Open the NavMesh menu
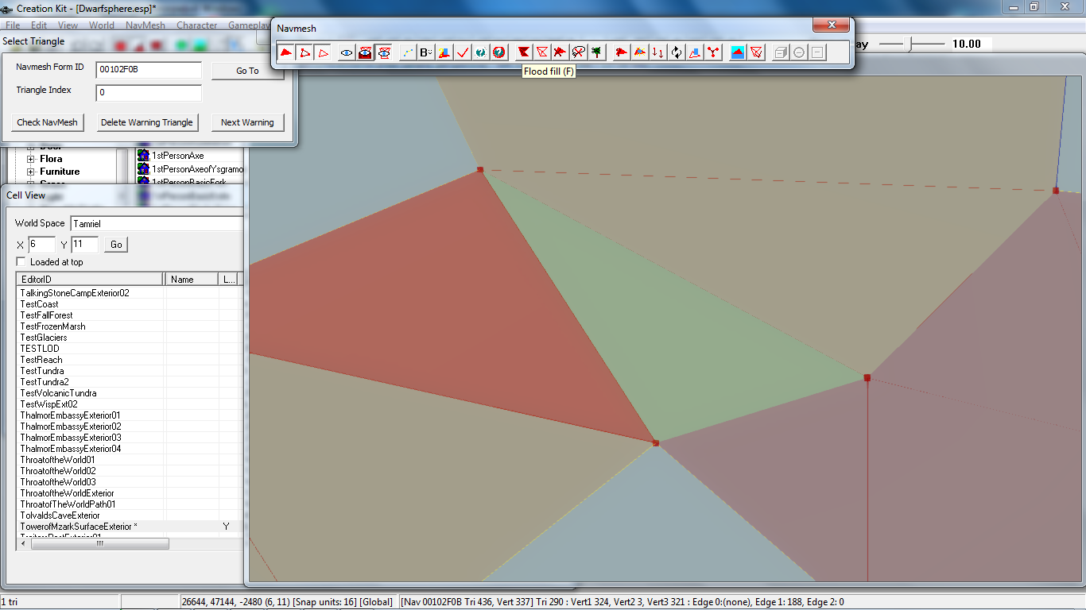The width and height of the screenshot is (1086, 610). pyautogui.click(x=145, y=25)
